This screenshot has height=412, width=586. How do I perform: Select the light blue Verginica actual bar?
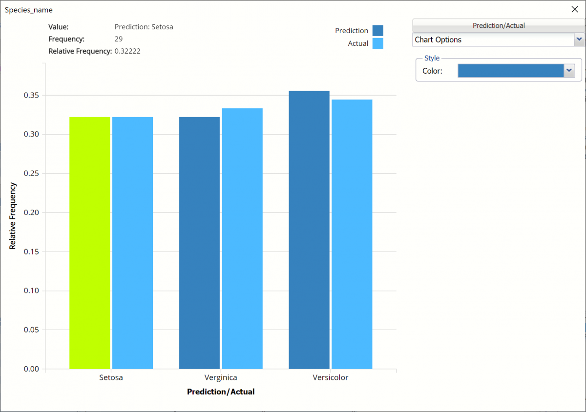pos(242,239)
